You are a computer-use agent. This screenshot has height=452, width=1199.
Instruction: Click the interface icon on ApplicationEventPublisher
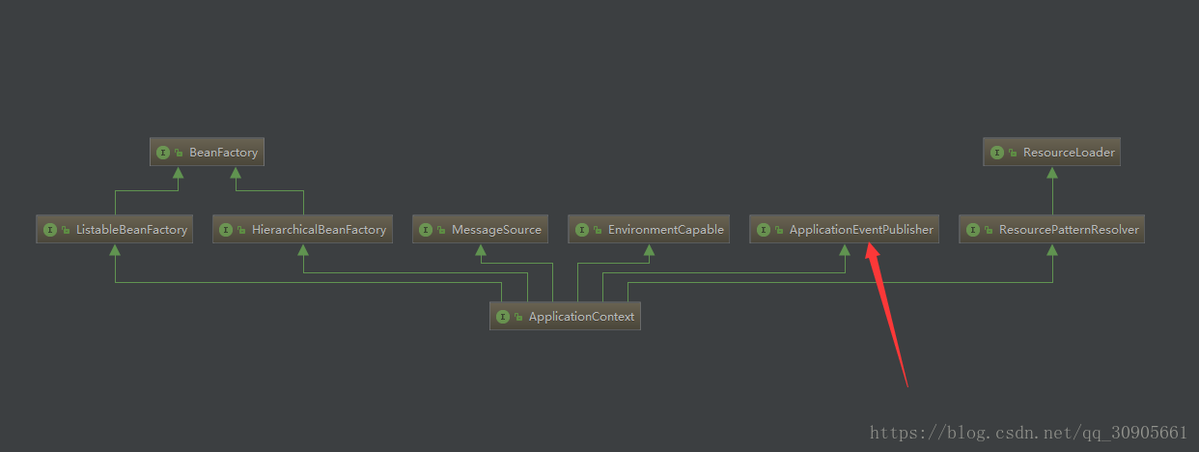click(764, 230)
